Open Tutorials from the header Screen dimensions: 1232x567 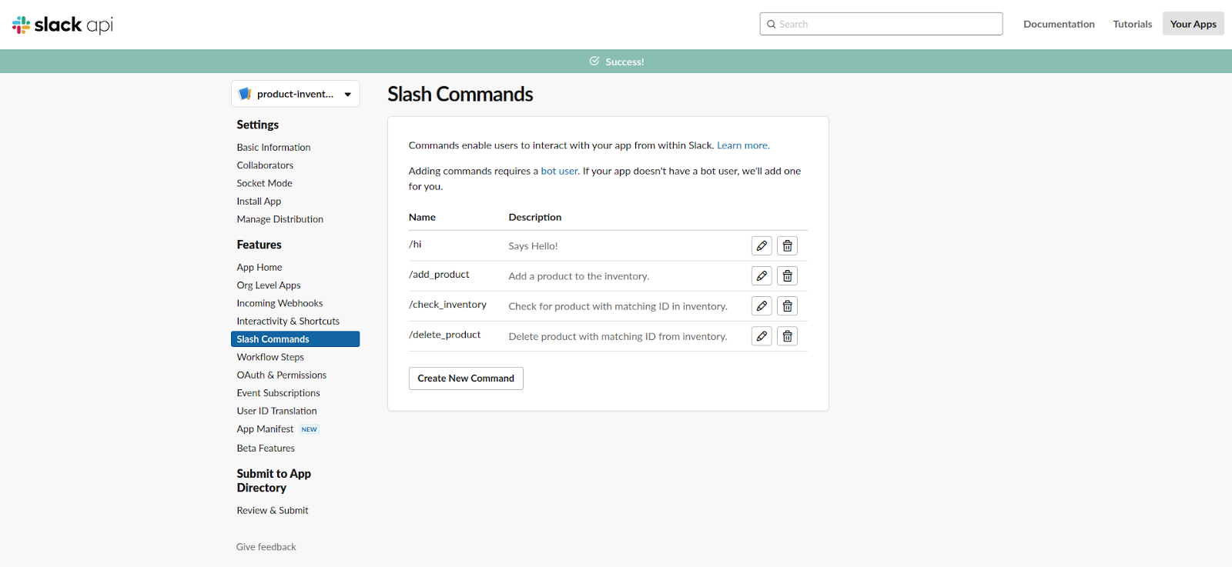coord(1132,24)
